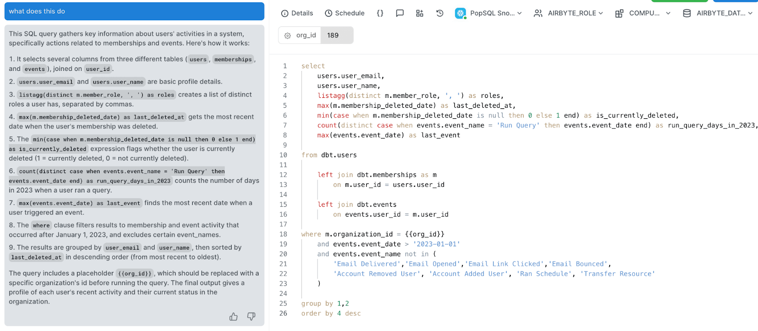Click the org_id value field 189
The width and height of the screenshot is (758, 331).
[x=337, y=35]
